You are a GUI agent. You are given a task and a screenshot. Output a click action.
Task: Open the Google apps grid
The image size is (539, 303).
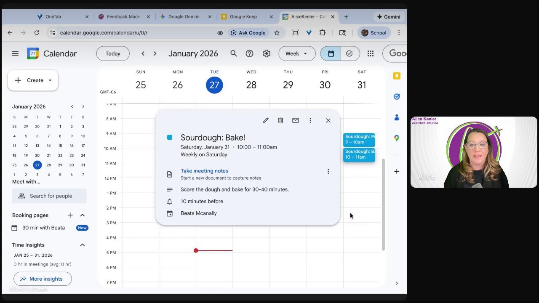coord(371,53)
